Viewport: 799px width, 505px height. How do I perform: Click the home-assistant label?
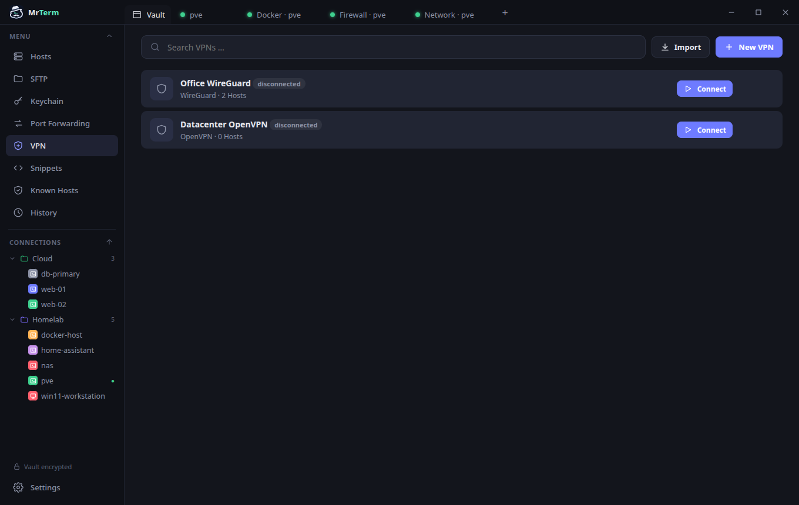tap(68, 350)
